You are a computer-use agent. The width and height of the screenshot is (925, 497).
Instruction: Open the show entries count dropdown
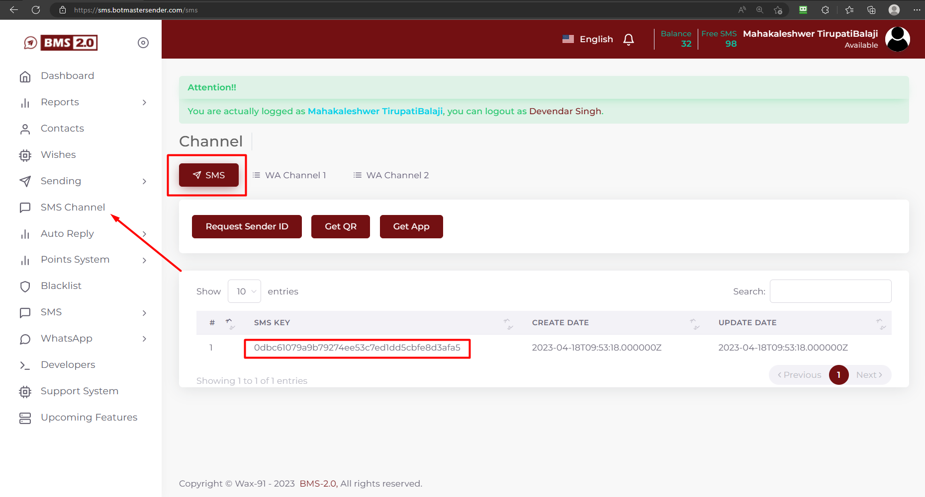pyautogui.click(x=244, y=291)
